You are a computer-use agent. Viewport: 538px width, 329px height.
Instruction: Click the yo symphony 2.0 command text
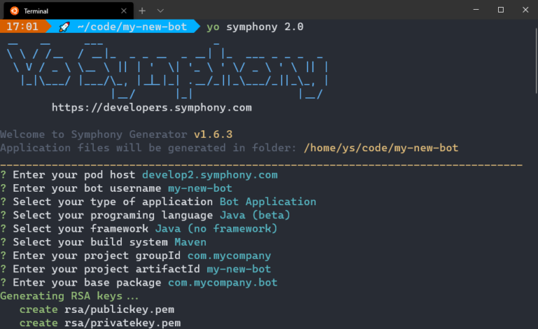255,27
